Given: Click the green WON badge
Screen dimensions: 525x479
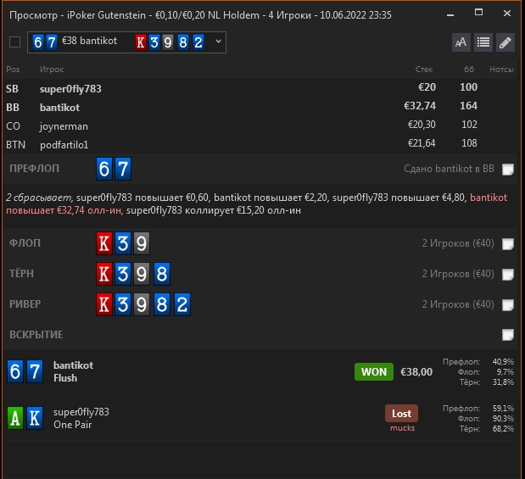Looking at the screenshot, I should pos(374,372).
